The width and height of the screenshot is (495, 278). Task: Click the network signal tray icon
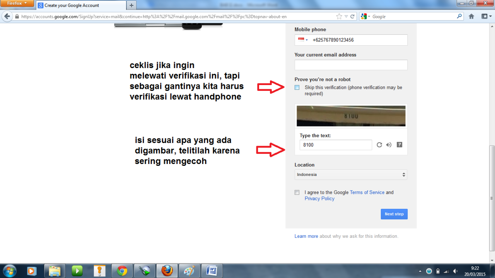pos(447,271)
